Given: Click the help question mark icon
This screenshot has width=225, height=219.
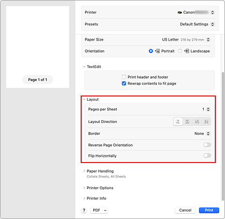Looking at the screenshot, I should click(x=84, y=210).
